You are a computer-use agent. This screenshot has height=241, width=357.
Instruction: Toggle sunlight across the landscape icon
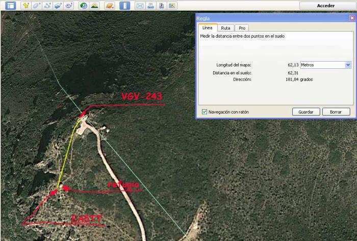pyautogui.click(x=94, y=6)
